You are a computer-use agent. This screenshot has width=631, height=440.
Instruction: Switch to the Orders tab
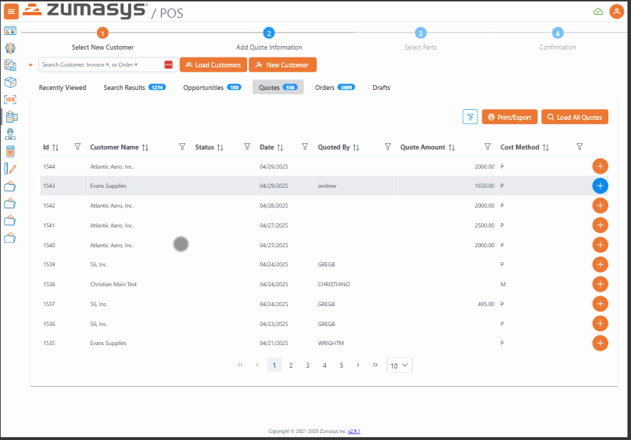(334, 88)
